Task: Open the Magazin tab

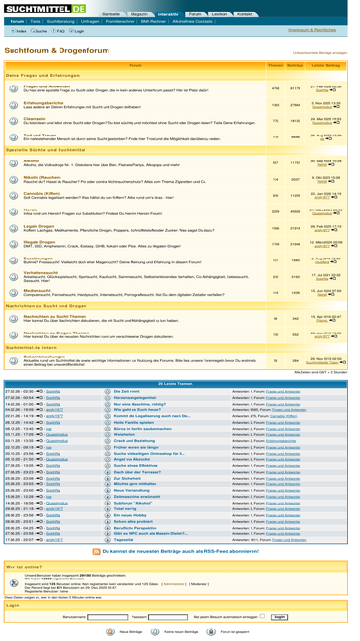Action: [139, 14]
